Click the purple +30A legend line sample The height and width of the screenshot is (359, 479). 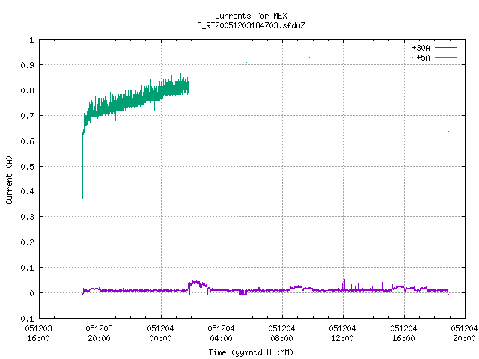coord(445,48)
